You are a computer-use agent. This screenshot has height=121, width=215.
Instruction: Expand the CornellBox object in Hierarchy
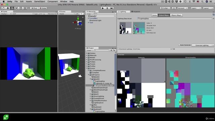pyautogui.click(x=88, y=18)
